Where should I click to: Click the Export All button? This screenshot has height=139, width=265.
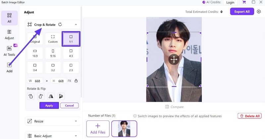pyautogui.click(x=242, y=12)
